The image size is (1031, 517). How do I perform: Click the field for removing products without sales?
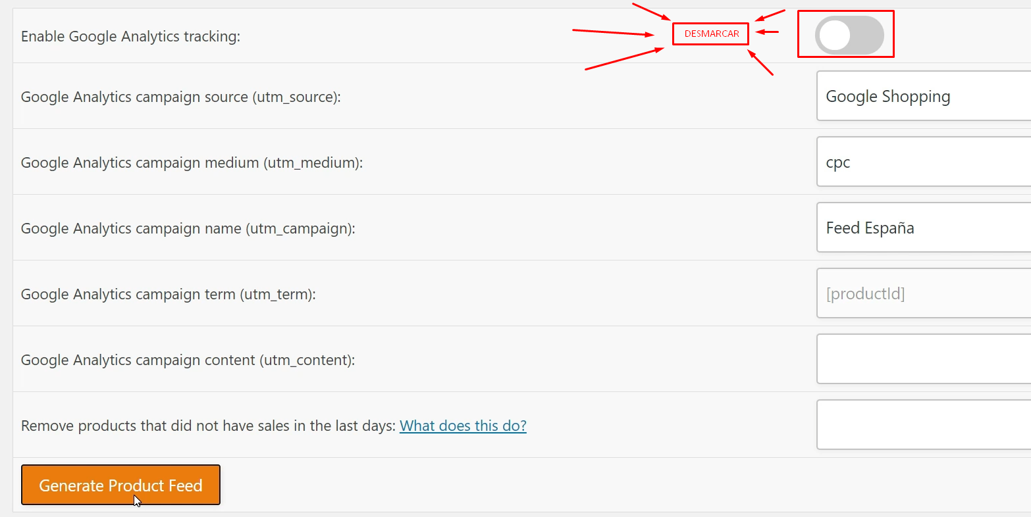tap(924, 425)
